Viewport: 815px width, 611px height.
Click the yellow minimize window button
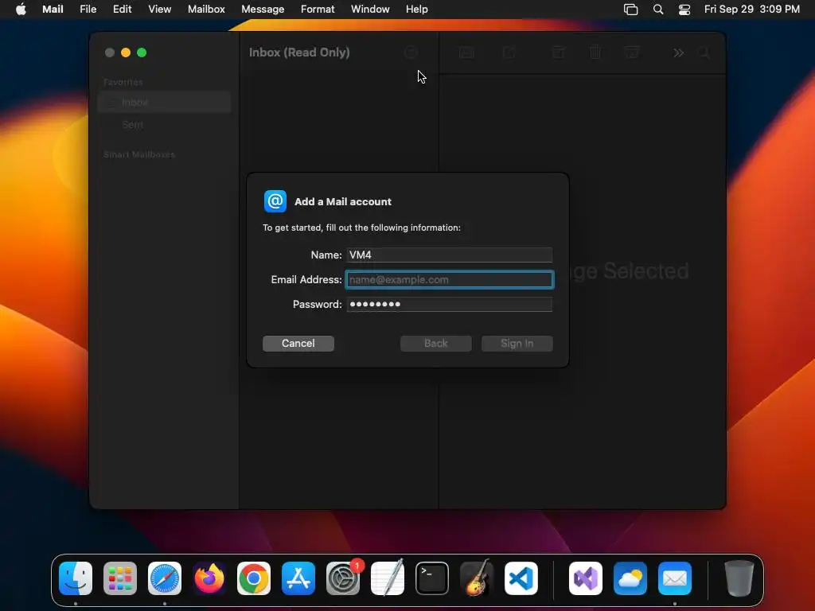click(x=125, y=53)
